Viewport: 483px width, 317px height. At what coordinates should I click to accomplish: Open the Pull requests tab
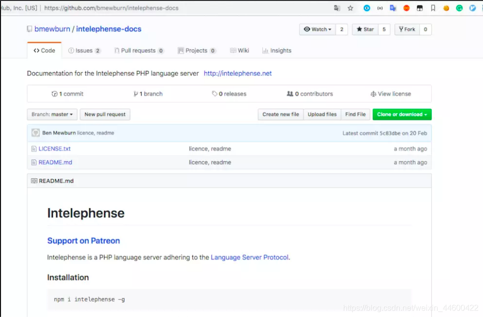pos(138,50)
